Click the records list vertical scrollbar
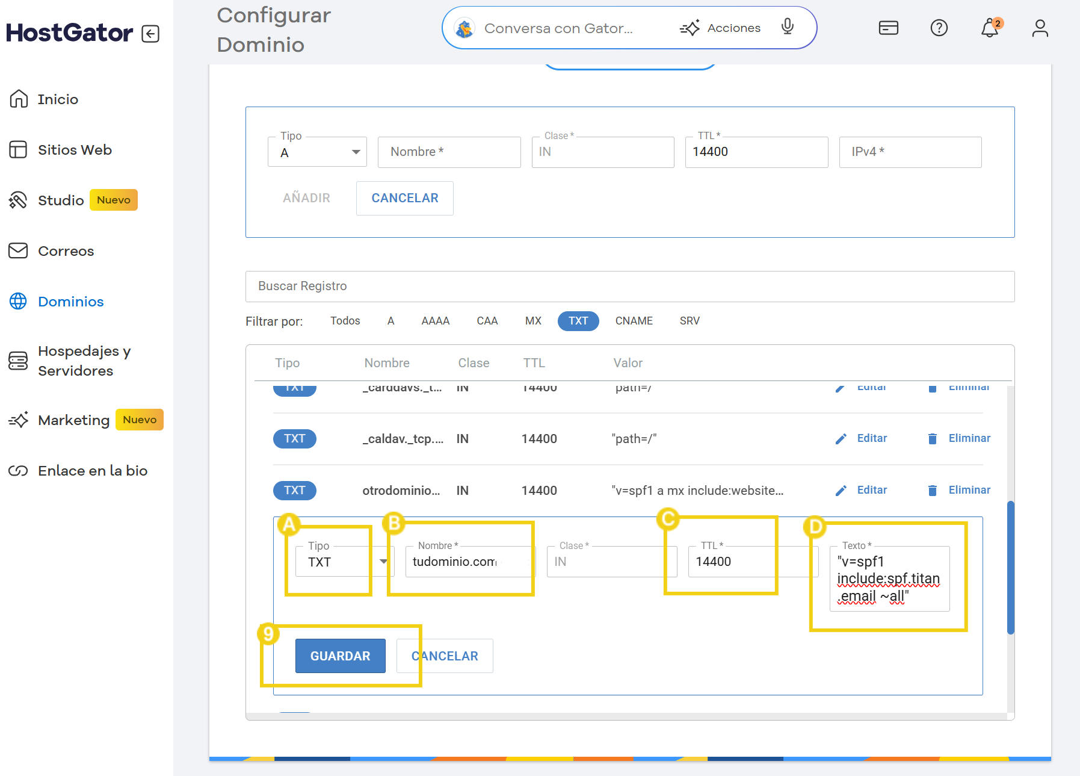Viewport: 1080px width, 776px height. (1010, 567)
